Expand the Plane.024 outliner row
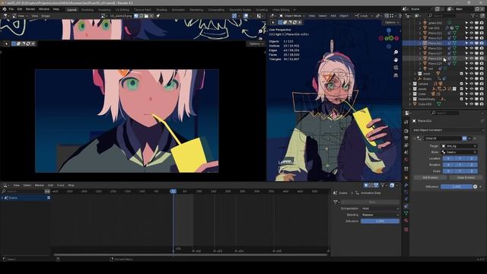 tap(420, 43)
